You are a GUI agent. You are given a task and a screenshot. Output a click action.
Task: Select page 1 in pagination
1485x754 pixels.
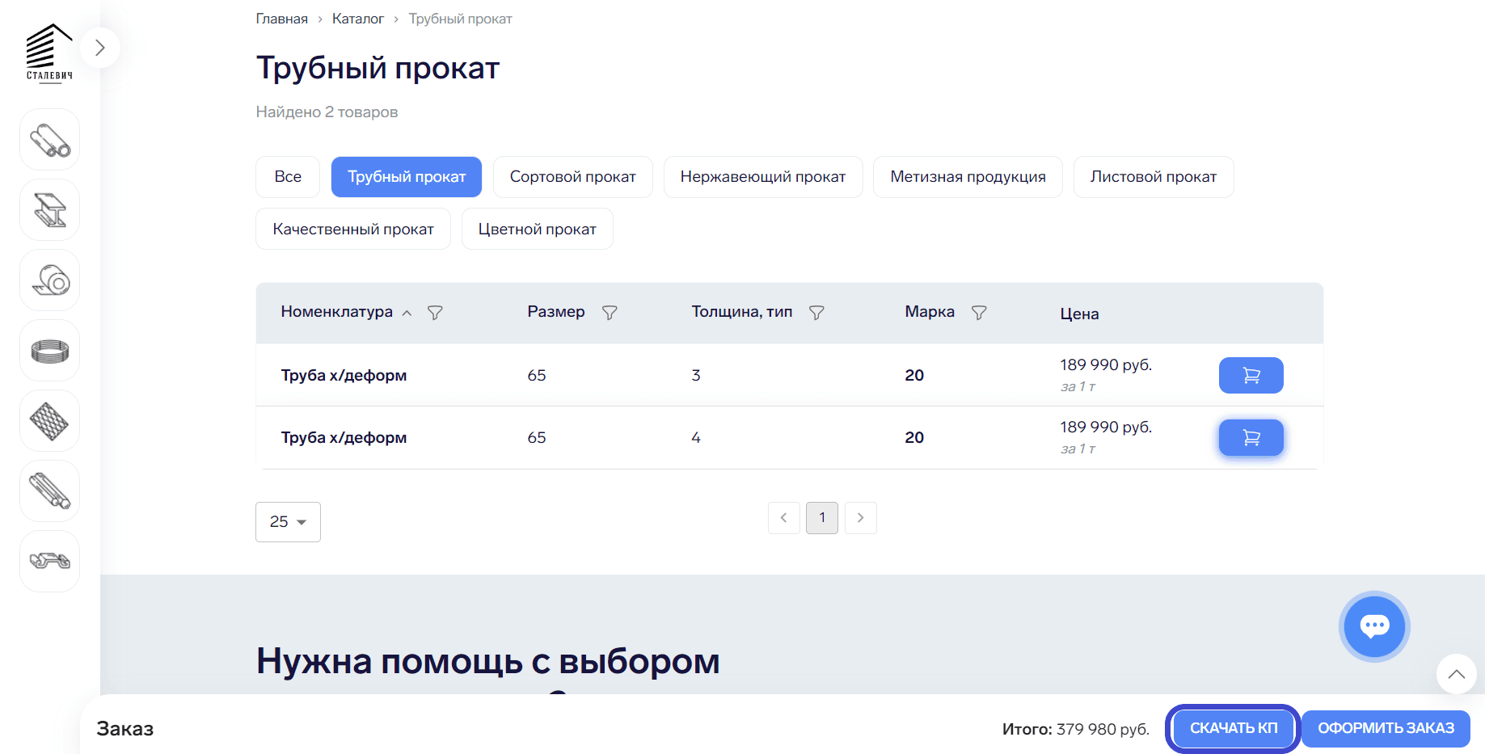tap(822, 518)
